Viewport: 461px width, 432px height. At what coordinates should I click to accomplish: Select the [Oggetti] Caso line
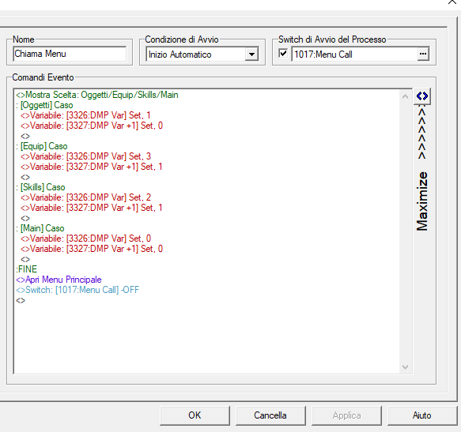[44, 105]
